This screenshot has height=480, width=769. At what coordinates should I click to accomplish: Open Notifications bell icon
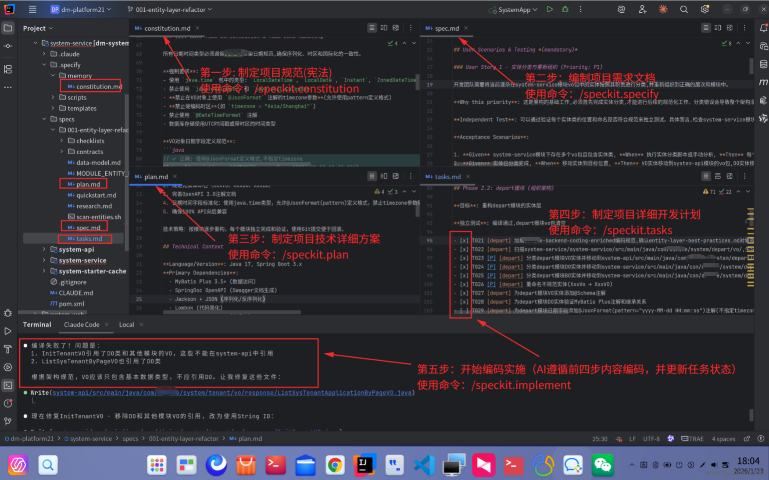click(x=763, y=28)
